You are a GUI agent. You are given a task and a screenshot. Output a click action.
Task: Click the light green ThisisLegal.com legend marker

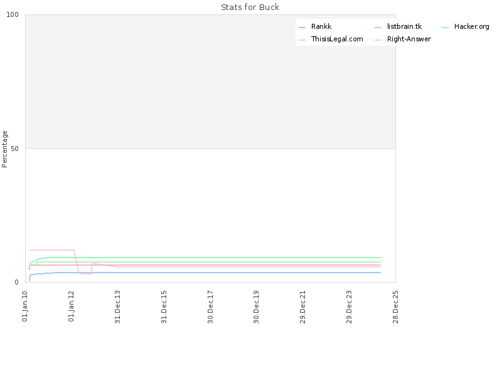302,40
